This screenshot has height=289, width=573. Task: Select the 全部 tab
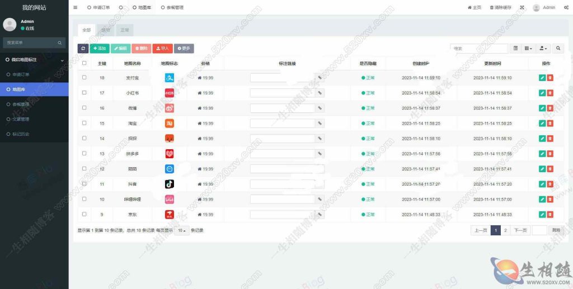tap(86, 30)
